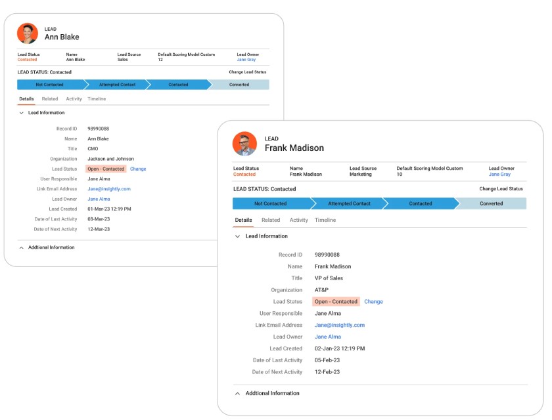552x420 pixels.
Task: Click Ann Blake's profile avatar
Action: point(28,33)
